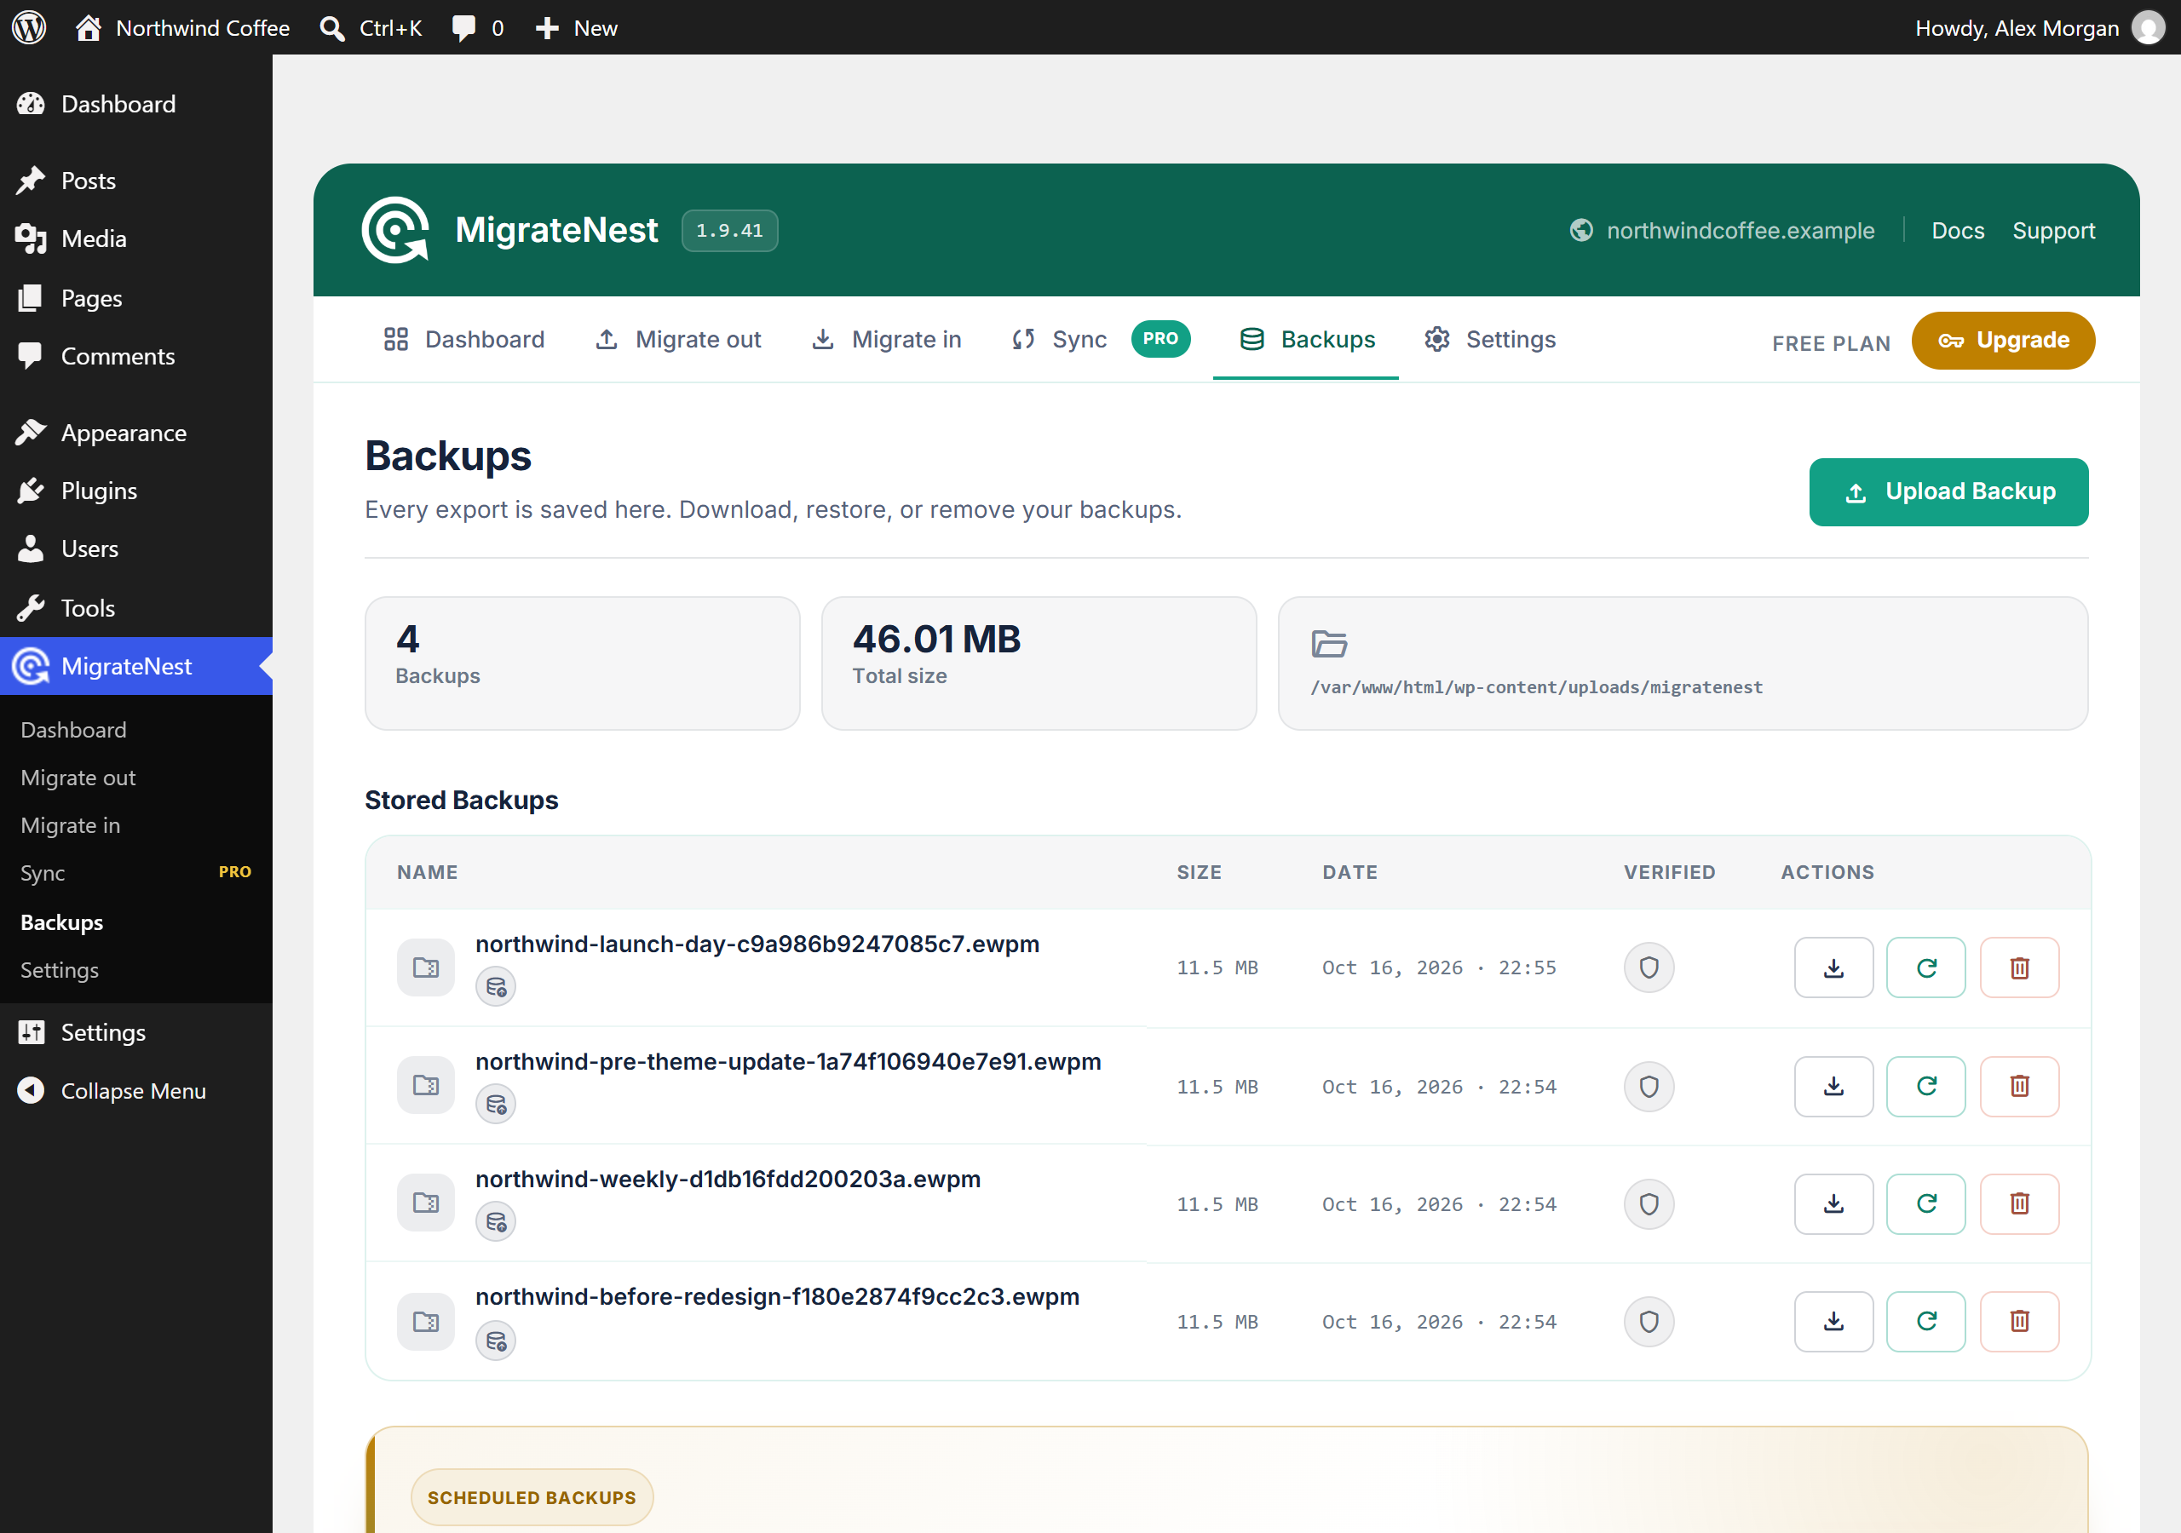2181x1533 pixels.
Task: Delete the northwind-launch-day backup
Action: click(2018, 967)
